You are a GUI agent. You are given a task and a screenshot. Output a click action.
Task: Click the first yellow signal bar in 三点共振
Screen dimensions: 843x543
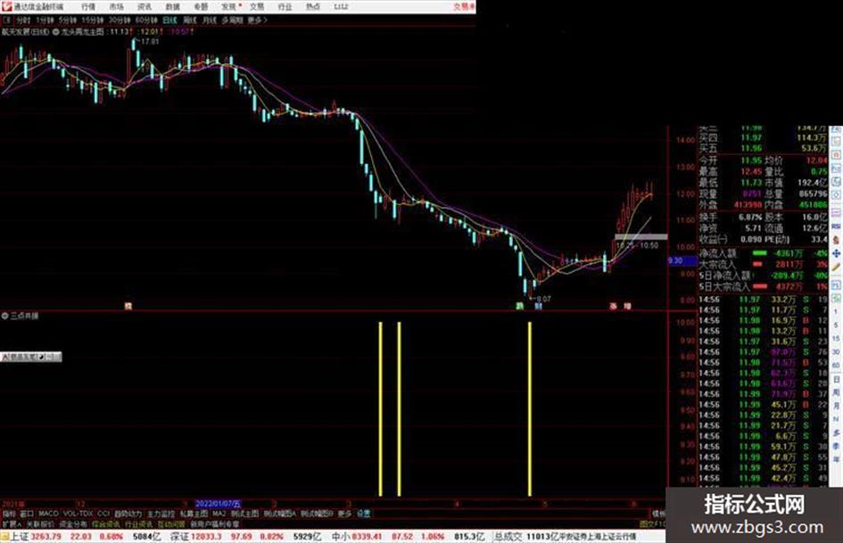[381, 408]
